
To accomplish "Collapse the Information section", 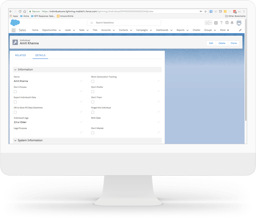I will (15, 70).
